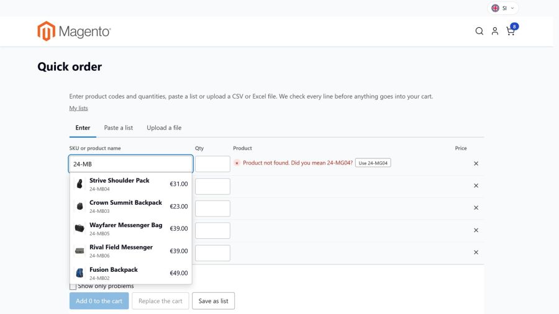Screen dimensions: 559x314
Task: Select Rival Field Messenger thumbnail
Action: point(80,251)
